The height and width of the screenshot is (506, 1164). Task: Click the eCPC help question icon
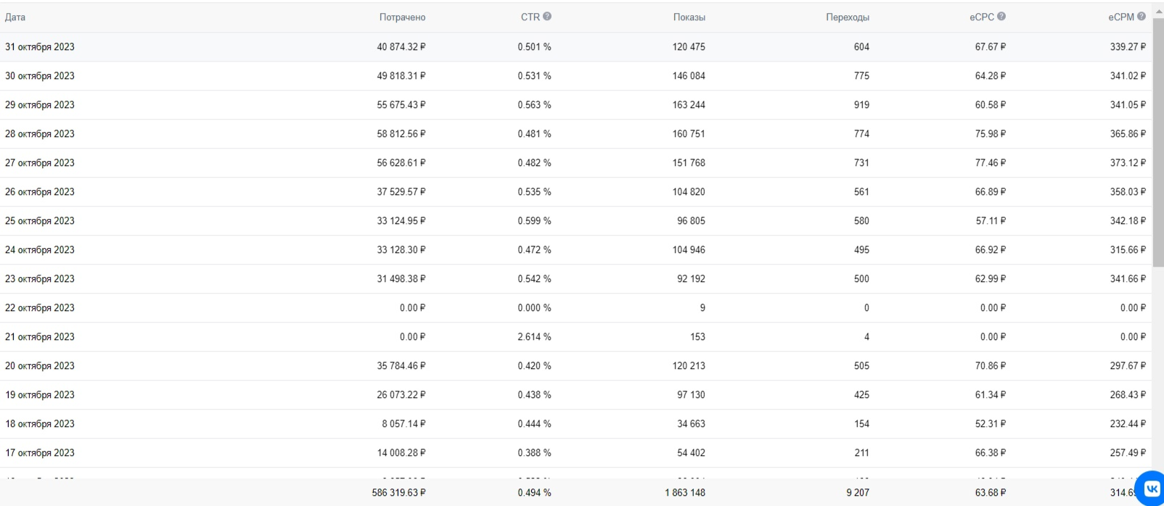click(x=1001, y=17)
